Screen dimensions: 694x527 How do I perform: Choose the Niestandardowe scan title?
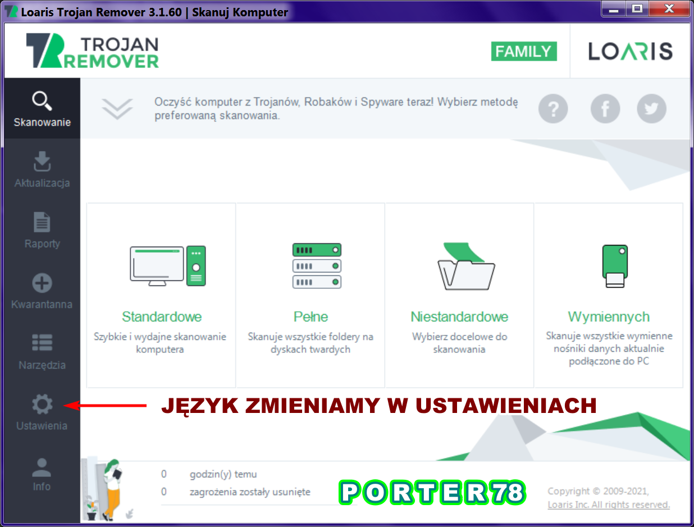click(459, 317)
